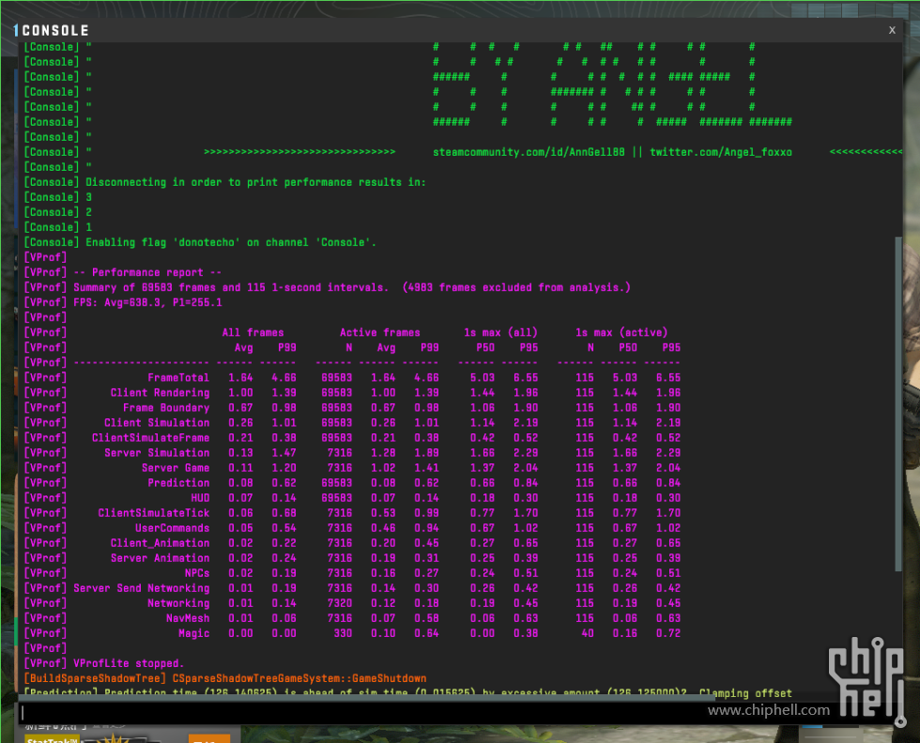Click the Server Send Networking row label

[x=142, y=588]
